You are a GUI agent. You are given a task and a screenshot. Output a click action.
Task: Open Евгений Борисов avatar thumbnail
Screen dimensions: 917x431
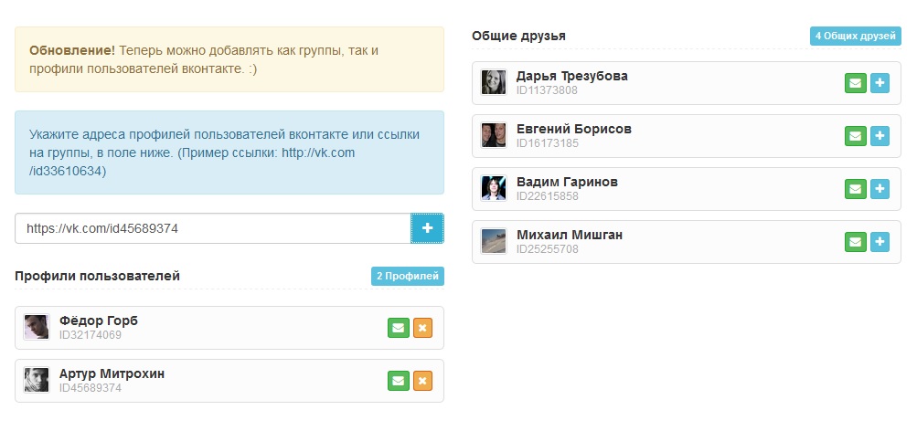(494, 135)
